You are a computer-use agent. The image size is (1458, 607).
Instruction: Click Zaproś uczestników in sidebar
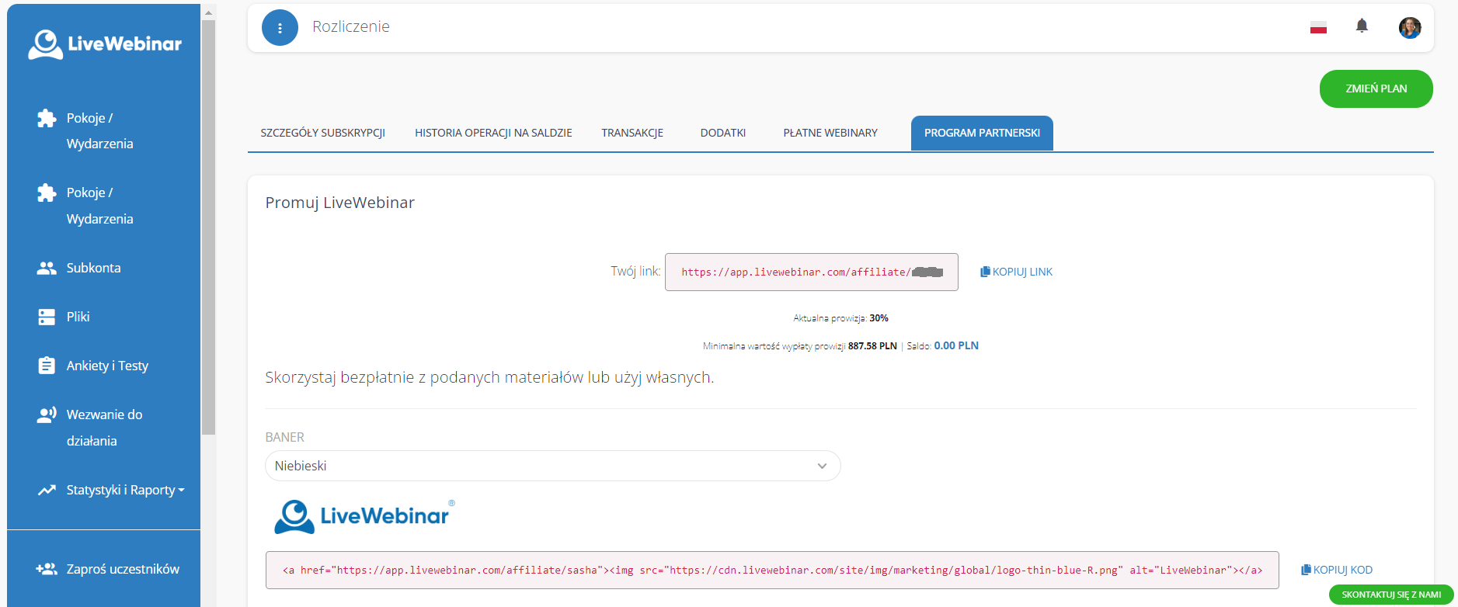tap(122, 569)
